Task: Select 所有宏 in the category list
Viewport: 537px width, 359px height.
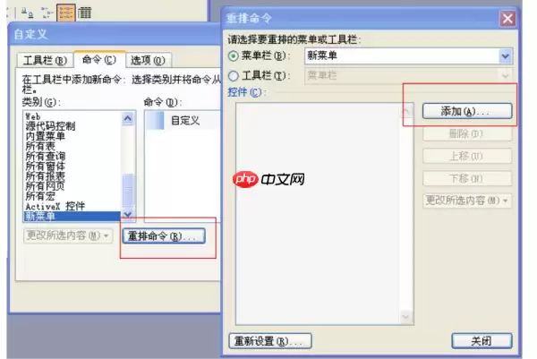Action: (x=72, y=196)
